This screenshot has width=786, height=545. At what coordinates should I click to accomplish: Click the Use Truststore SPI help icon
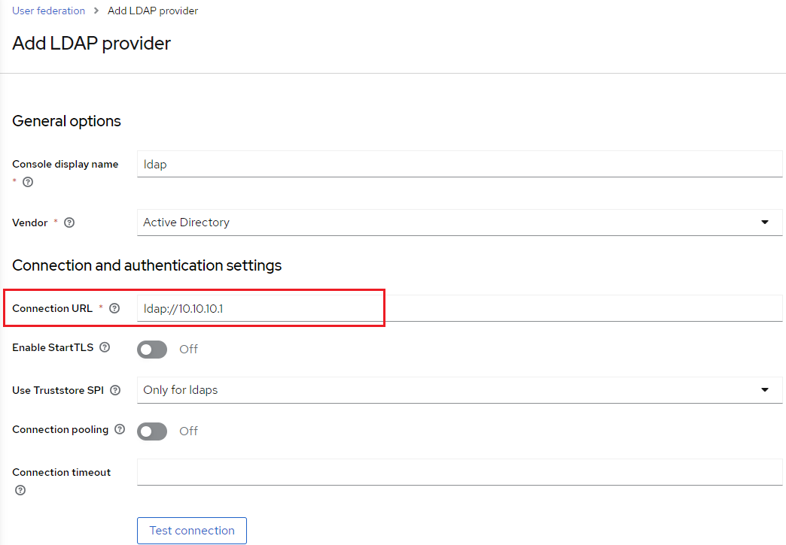[115, 390]
